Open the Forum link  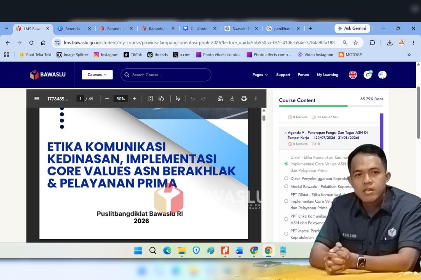[303, 75]
